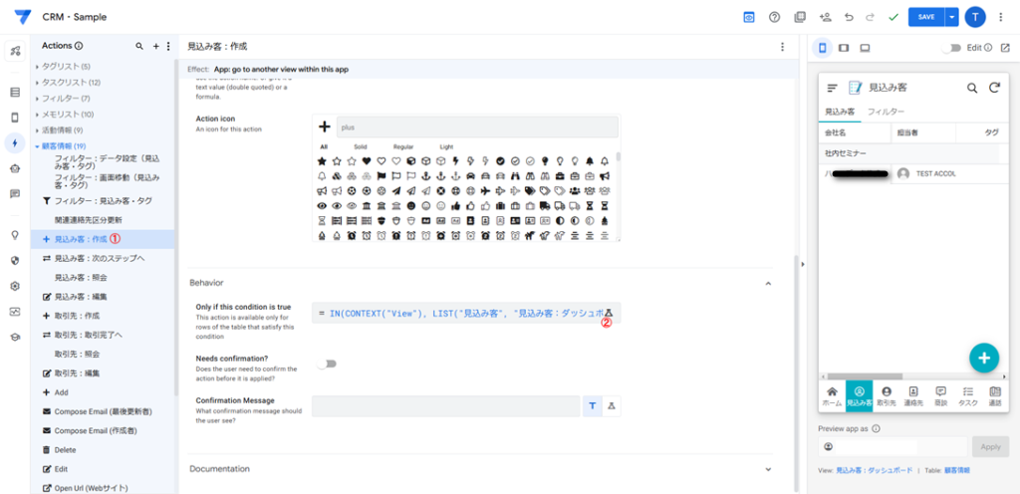1020x494 pixels.
Task: Click the floating plus button in preview
Action: 983,359
